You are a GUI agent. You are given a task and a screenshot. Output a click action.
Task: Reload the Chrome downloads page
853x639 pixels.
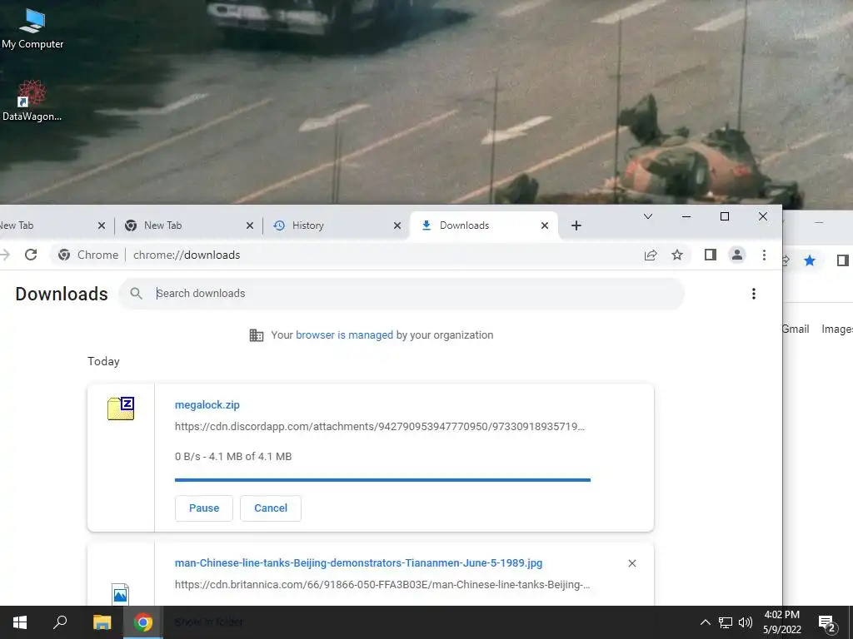[x=31, y=255]
